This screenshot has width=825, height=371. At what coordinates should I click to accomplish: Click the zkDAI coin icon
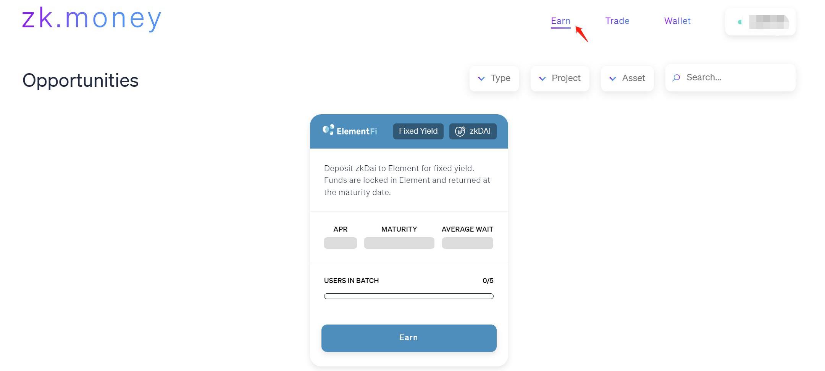[460, 131]
